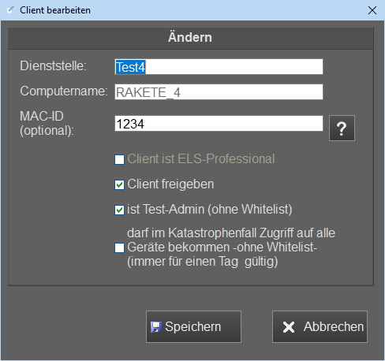This screenshot has width=385, height=361.
Task: Focus the Dienststelle input field
Action: (219, 67)
